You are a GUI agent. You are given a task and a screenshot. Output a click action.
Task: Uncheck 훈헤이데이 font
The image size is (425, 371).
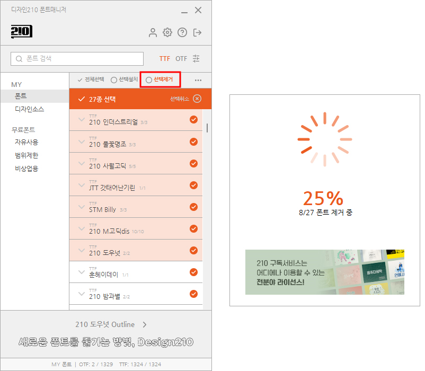tap(193, 272)
